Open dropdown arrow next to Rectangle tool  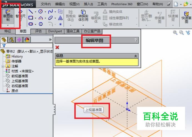[x=35, y=18]
